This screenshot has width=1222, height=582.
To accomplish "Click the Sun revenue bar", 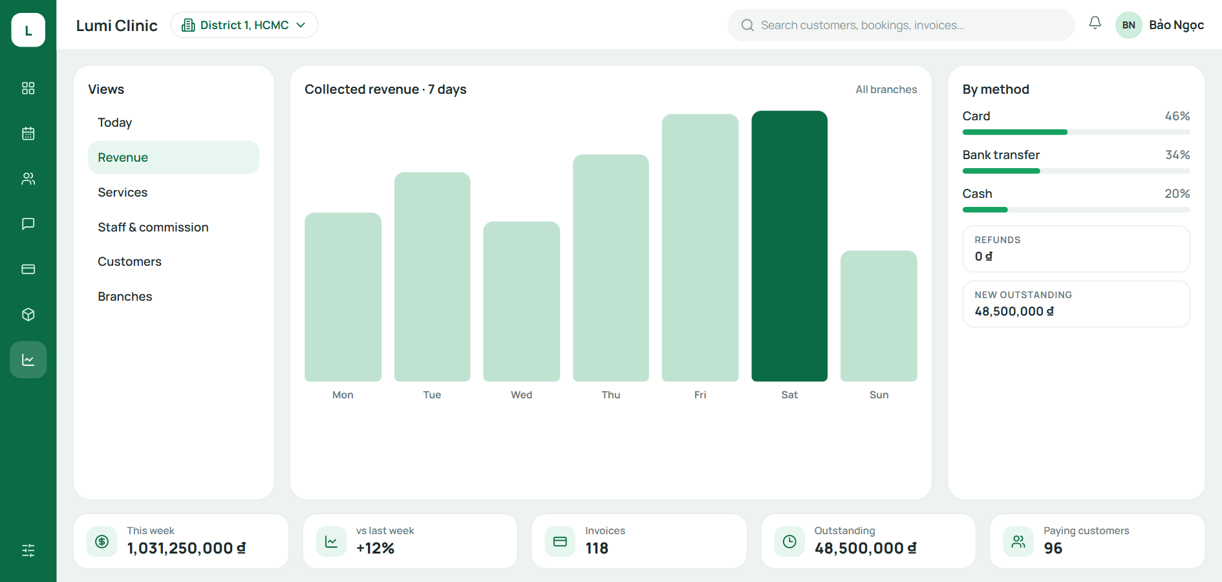I will coord(879,316).
